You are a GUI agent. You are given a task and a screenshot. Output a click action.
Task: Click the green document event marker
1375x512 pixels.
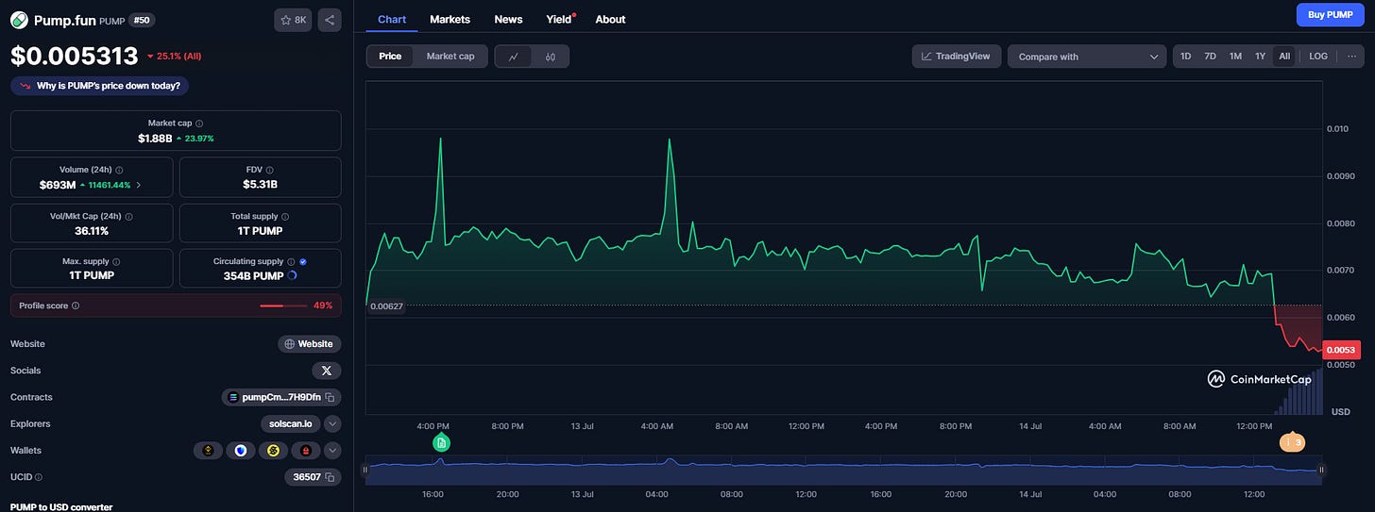(x=441, y=442)
